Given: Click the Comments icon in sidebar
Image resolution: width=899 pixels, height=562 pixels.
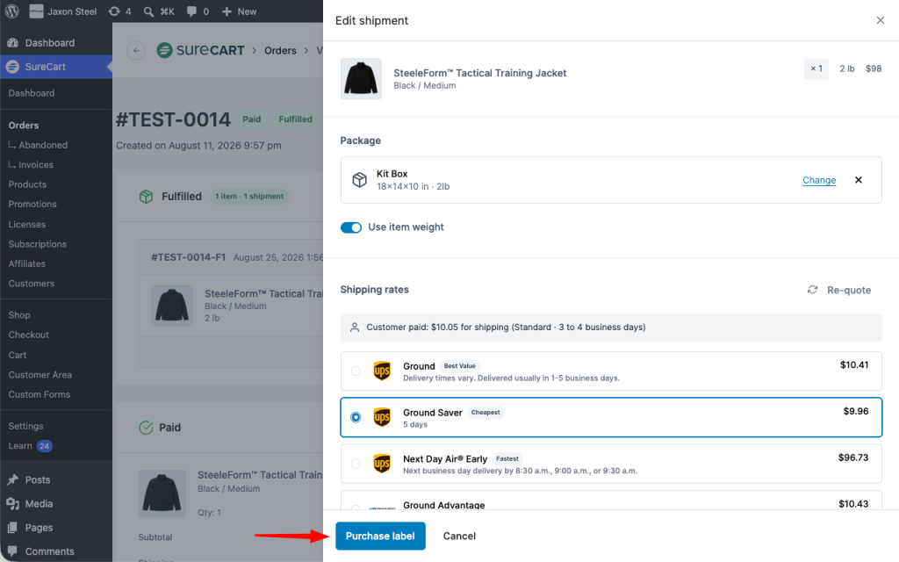Looking at the screenshot, I should pos(12,551).
